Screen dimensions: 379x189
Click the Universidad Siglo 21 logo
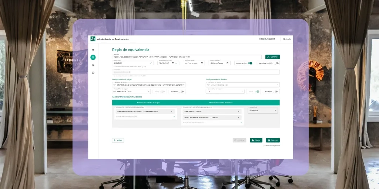(x=93, y=39)
